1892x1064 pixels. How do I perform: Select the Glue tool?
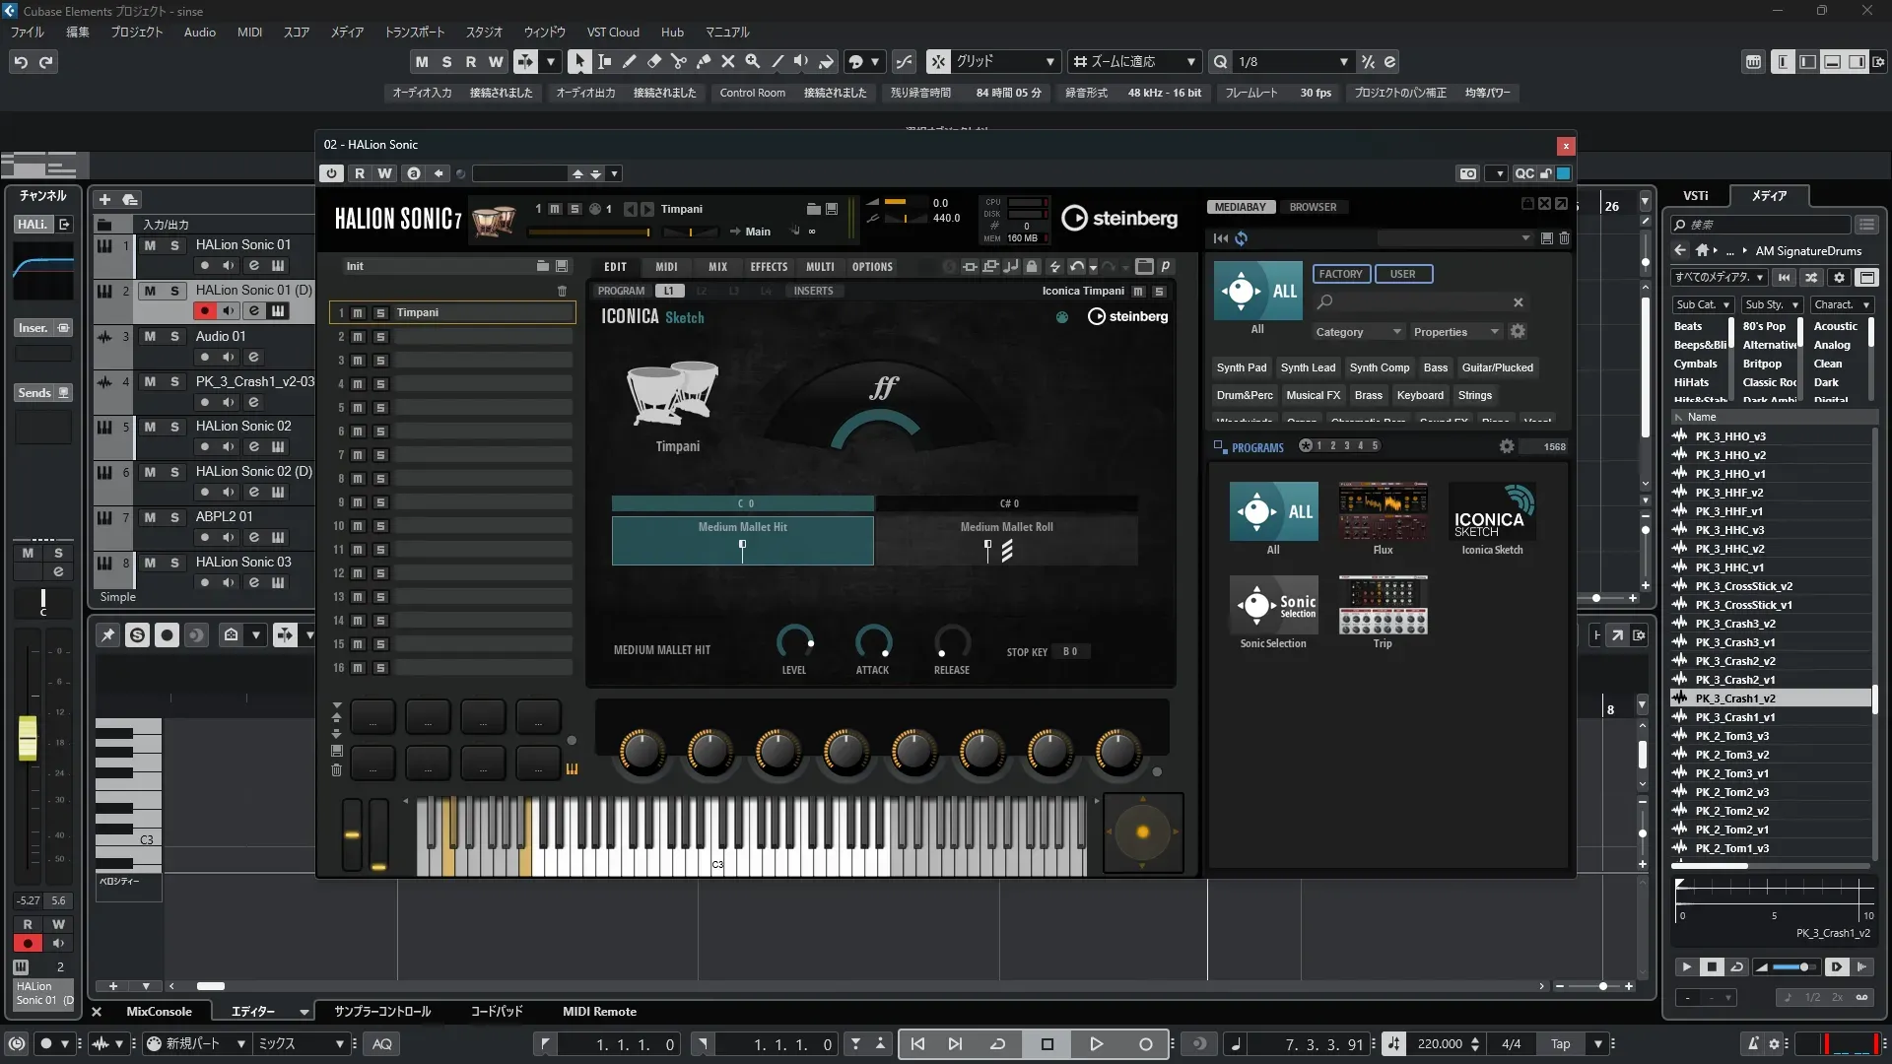pyautogui.click(x=704, y=61)
